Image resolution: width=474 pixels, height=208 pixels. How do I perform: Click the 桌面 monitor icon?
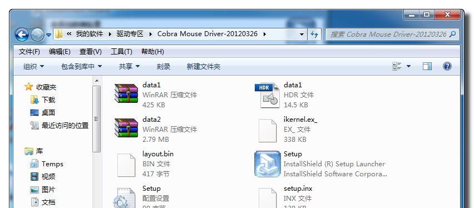pos(34,113)
